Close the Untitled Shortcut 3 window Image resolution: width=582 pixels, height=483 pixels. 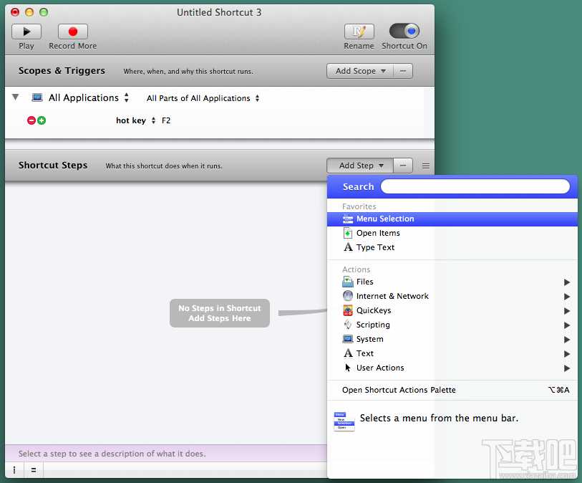(x=15, y=12)
